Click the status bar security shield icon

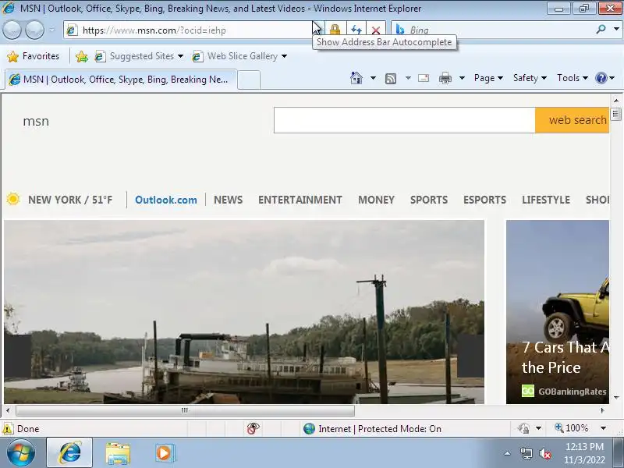pyautogui.click(x=523, y=428)
